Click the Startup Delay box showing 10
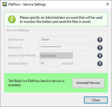Screen dimensions: 112x107 click(x=49, y=63)
